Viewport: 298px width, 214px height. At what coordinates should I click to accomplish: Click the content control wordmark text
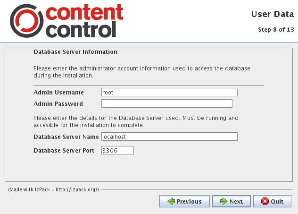tap(84, 21)
